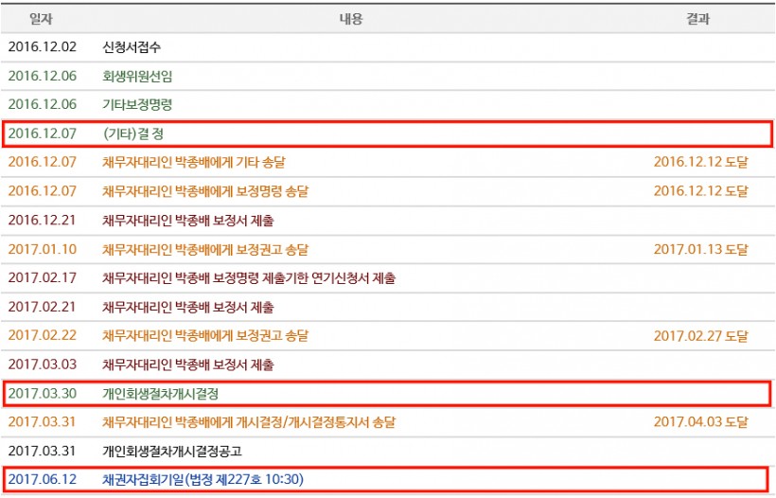The image size is (776, 498).
Task: Select the 기타보정명령 entry
Action: [137, 104]
